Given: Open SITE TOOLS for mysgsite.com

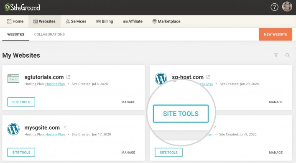Looking at the screenshot, I should 21,153.
